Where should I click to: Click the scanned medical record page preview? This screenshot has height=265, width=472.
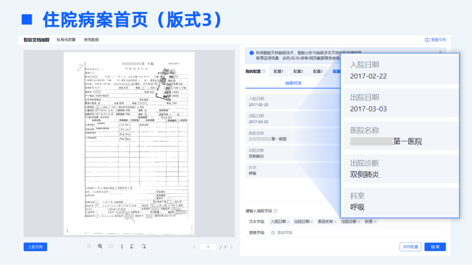coord(129,143)
